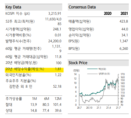Click the 매출액(십억원) label

(79, 21)
